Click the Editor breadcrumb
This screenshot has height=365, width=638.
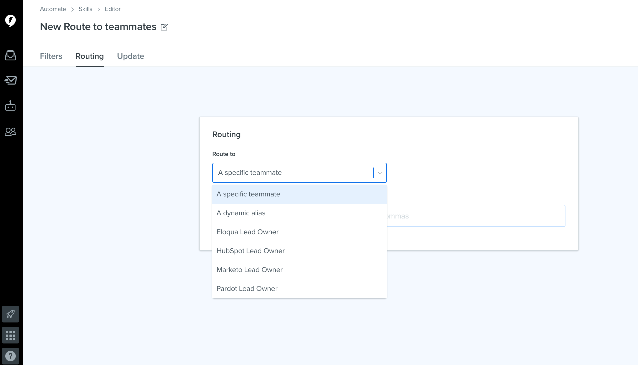(113, 9)
